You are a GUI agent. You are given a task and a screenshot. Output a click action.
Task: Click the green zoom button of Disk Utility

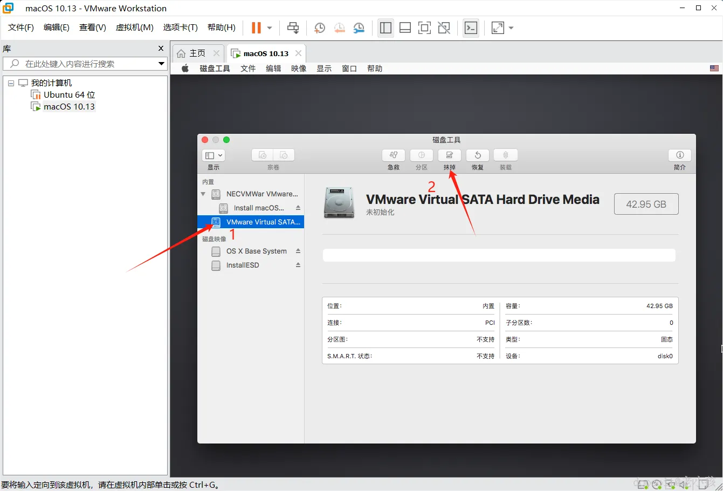tap(226, 140)
